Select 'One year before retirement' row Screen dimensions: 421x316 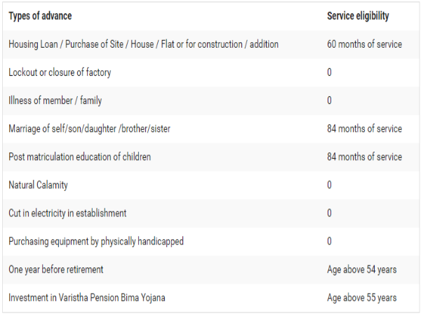56,270
